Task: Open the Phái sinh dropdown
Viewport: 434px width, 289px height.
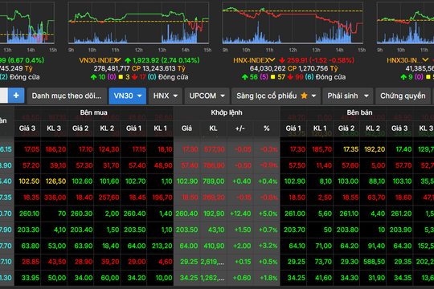Action: (348, 96)
